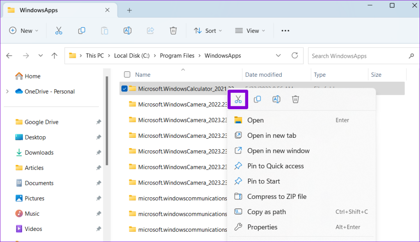Click Cut in the top toolbar

pos(59,30)
